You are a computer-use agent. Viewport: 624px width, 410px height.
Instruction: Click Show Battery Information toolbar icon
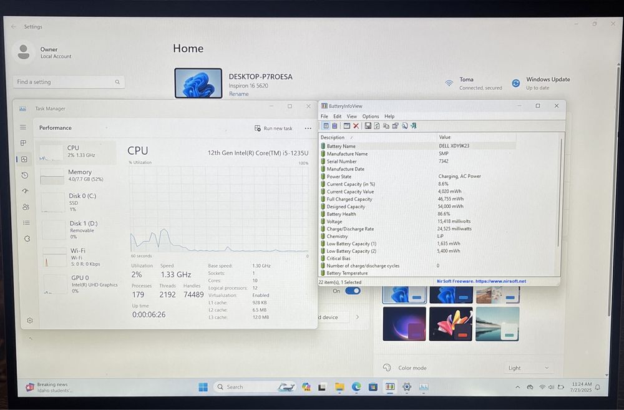click(326, 126)
